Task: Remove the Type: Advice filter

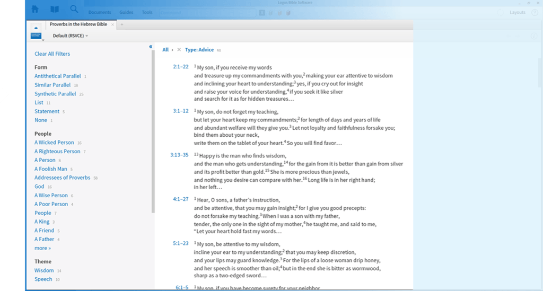Action: click(x=179, y=49)
